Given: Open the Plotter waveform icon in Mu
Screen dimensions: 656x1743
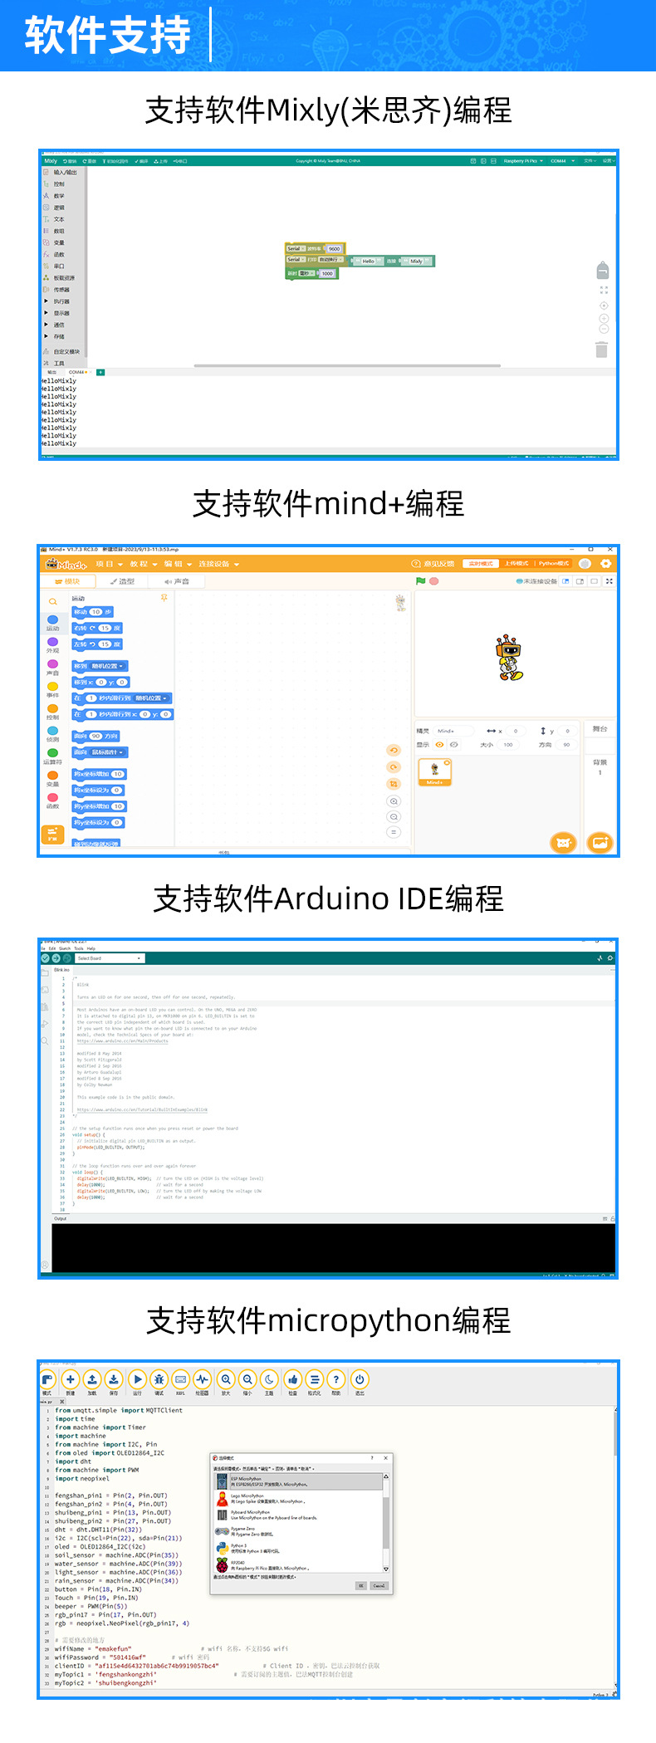Looking at the screenshot, I should coord(203,1379).
